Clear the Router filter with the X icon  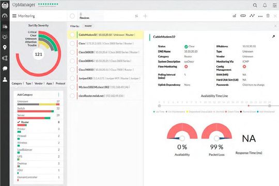click(x=275, y=26)
